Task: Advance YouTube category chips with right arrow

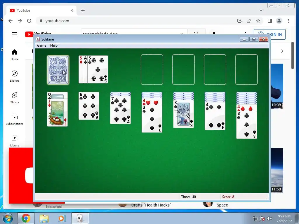Action: click(x=282, y=51)
